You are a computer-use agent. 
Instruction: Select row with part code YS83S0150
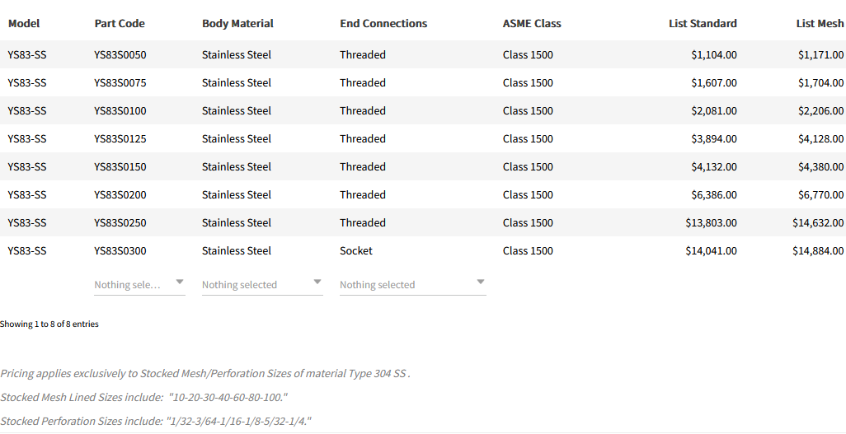click(120, 167)
